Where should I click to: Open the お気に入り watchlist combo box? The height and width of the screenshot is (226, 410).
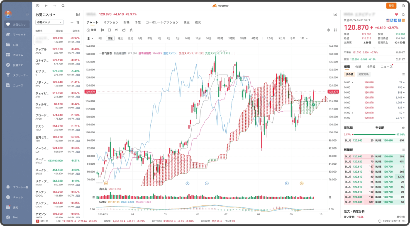click(49, 22)
